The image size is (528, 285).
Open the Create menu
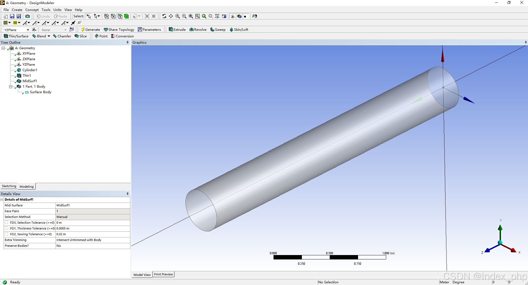(17, 10)
